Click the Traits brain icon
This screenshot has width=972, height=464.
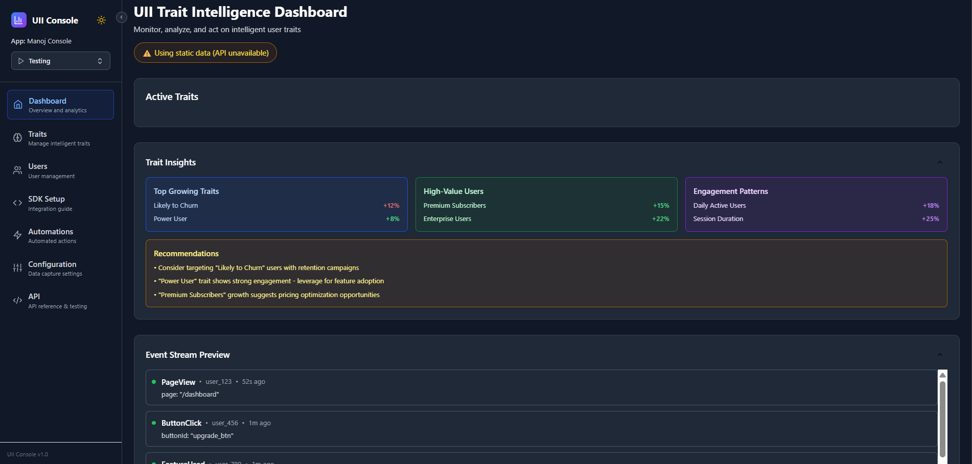click(17, 138)
